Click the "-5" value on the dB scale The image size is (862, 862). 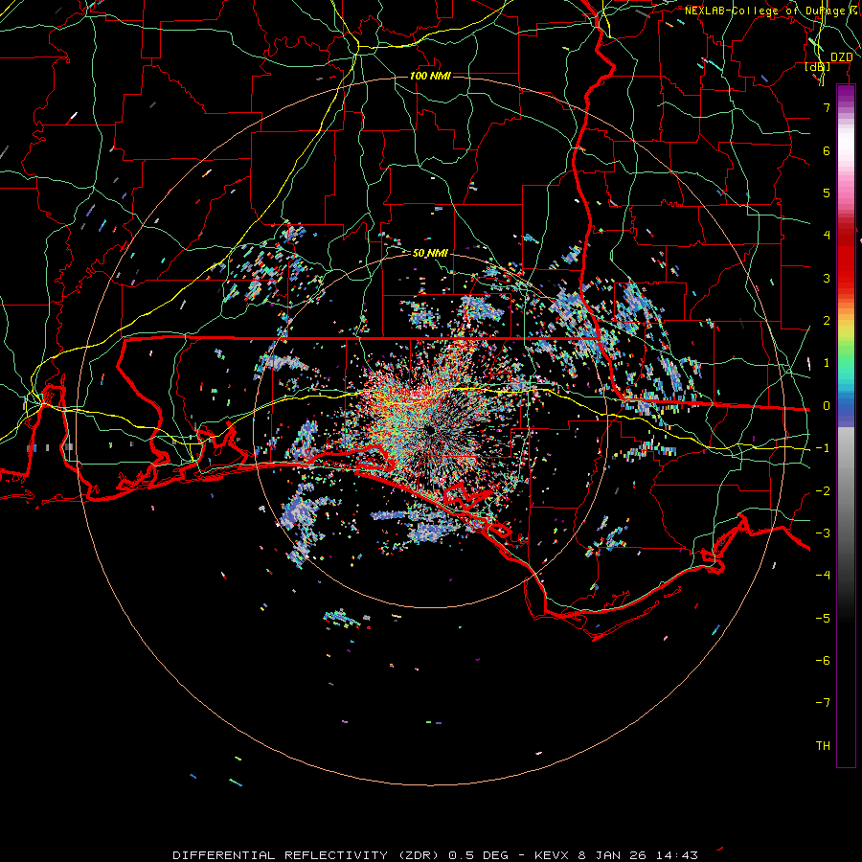[823, 619]
